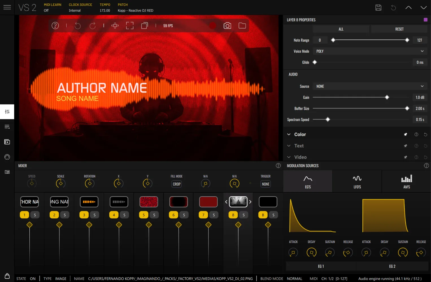Open the help icon in the preview toolbar
The width and height of the screenshot is (431, 282).
coord(55,25)
